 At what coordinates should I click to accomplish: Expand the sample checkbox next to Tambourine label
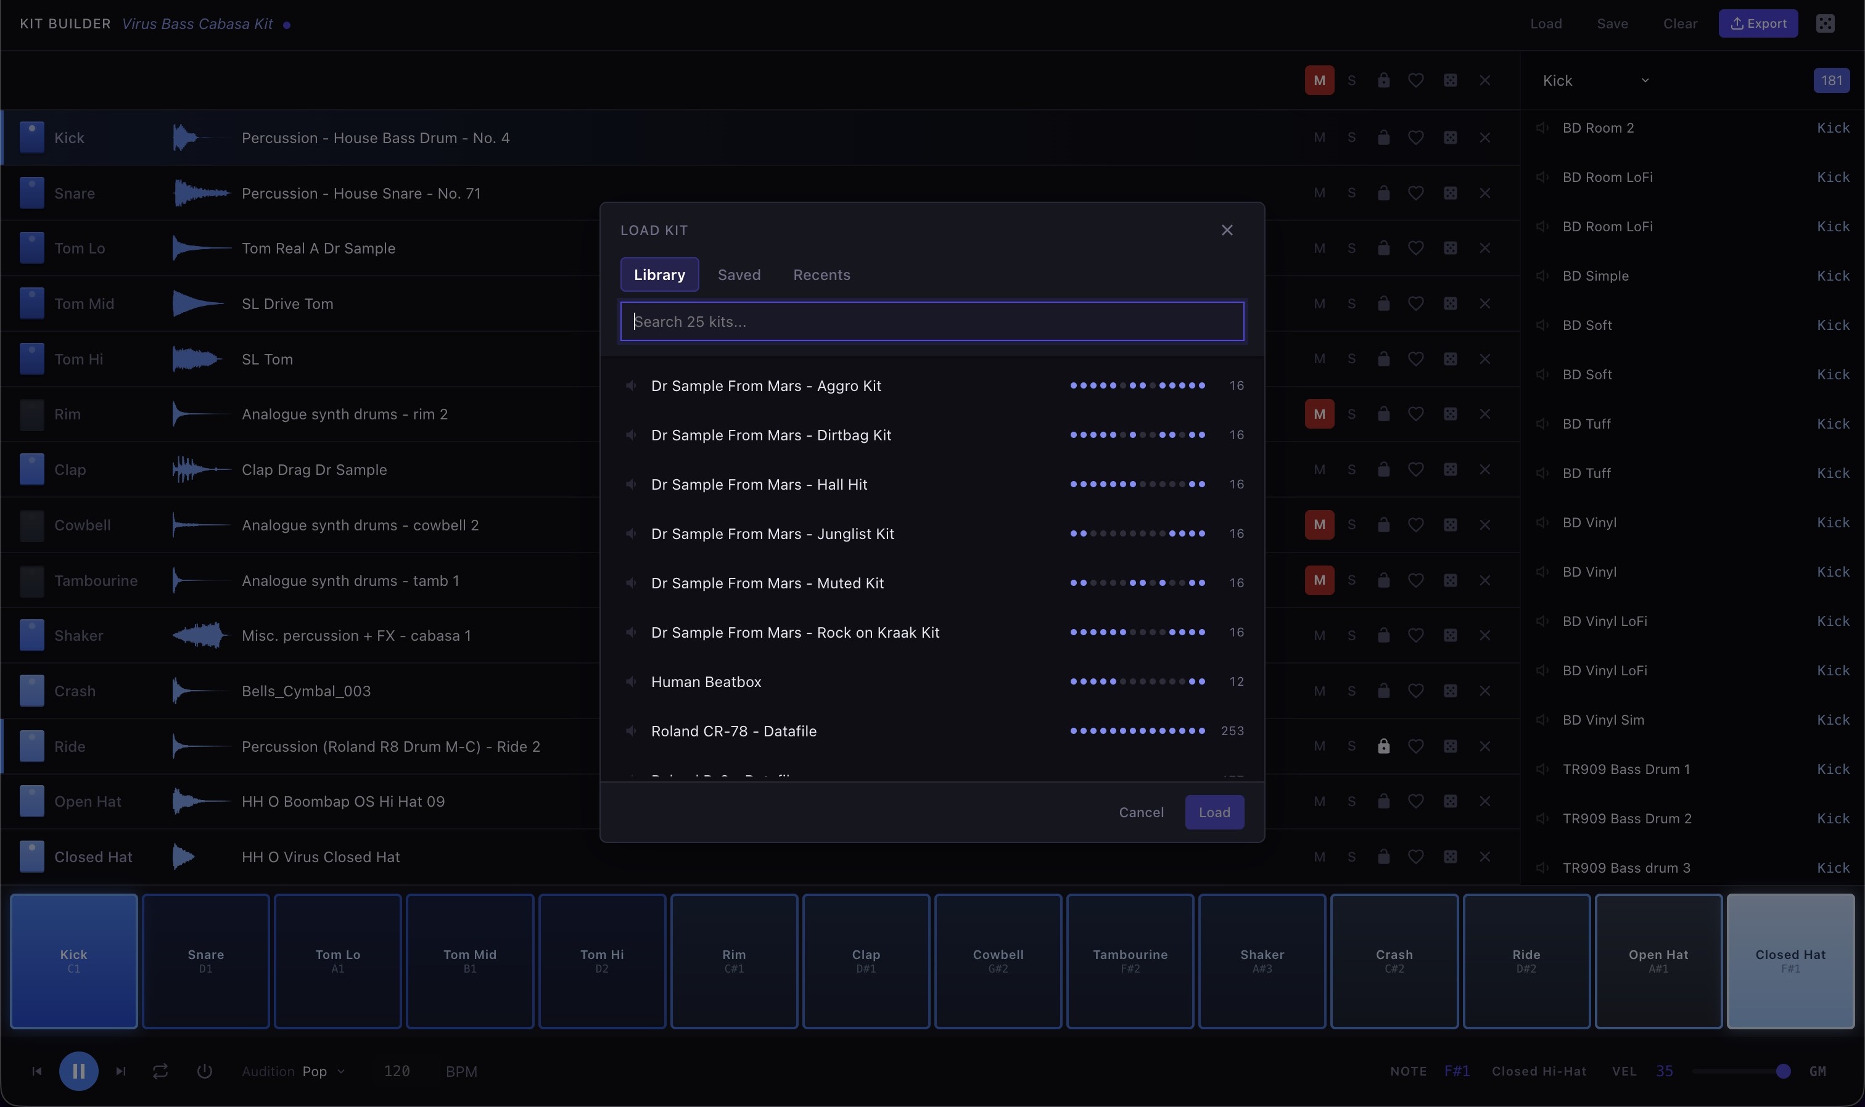tap(31, 580)
